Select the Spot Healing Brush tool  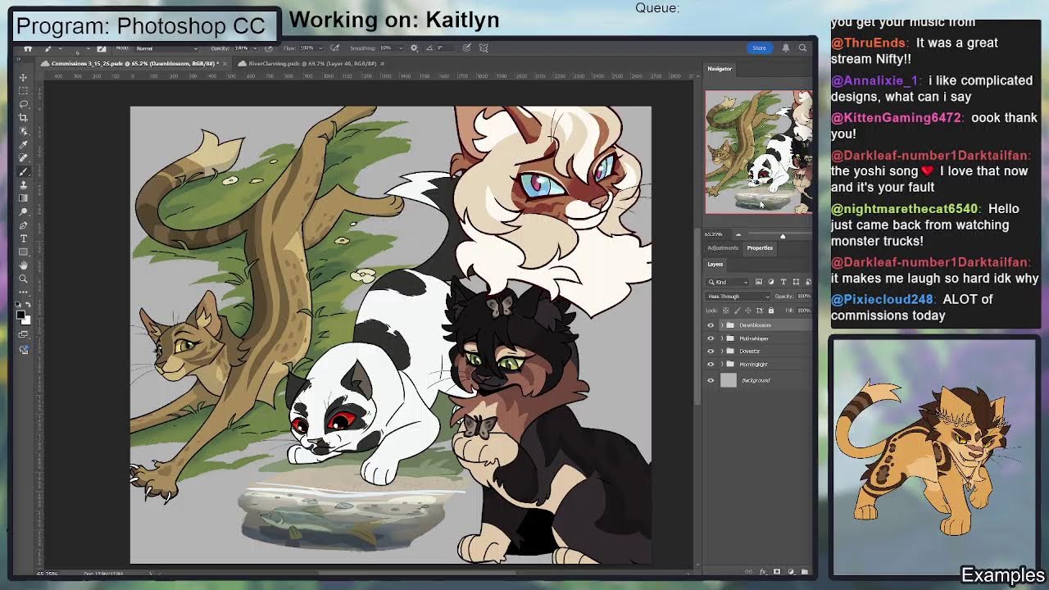coord(23,157)
